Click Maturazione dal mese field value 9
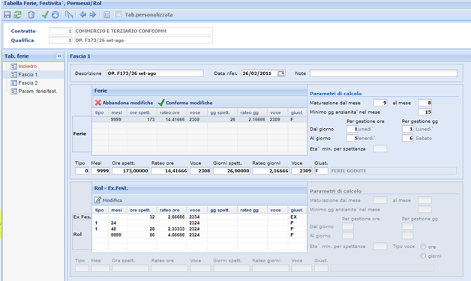471x281 pixels. [380, 103]
